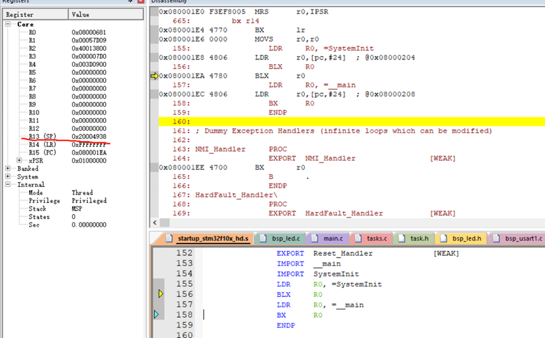The width and height of the screenshot is (545, 338).
Task: Click SP value 0x20004938
Action: [x=89, y=136]
